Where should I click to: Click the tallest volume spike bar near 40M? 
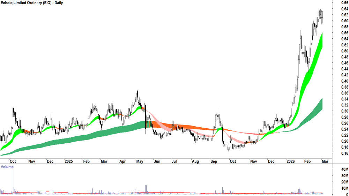click(x=13, y=182)
